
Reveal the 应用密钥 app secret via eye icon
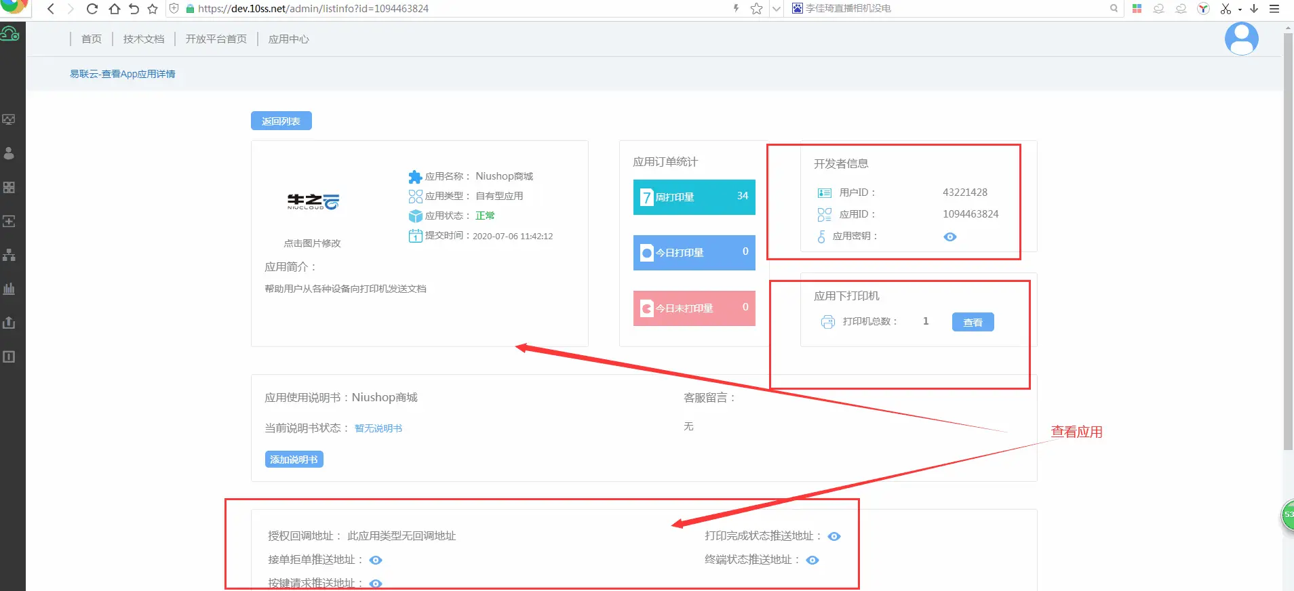(950, 237)
